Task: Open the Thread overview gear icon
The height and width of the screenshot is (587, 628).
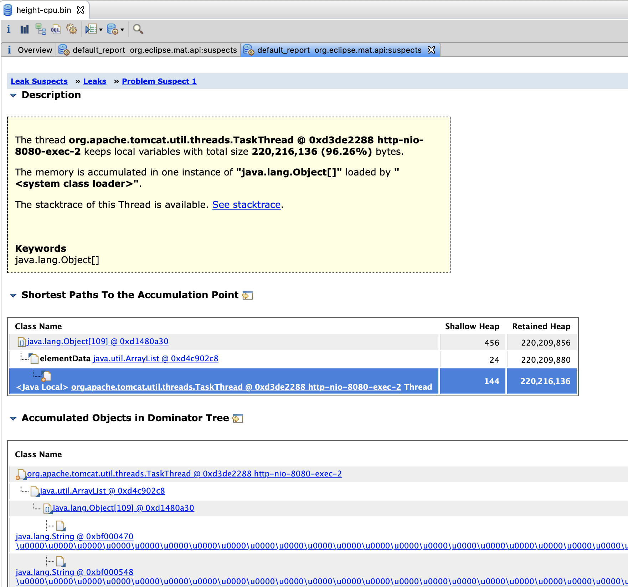Action: (x=72, y=29)
